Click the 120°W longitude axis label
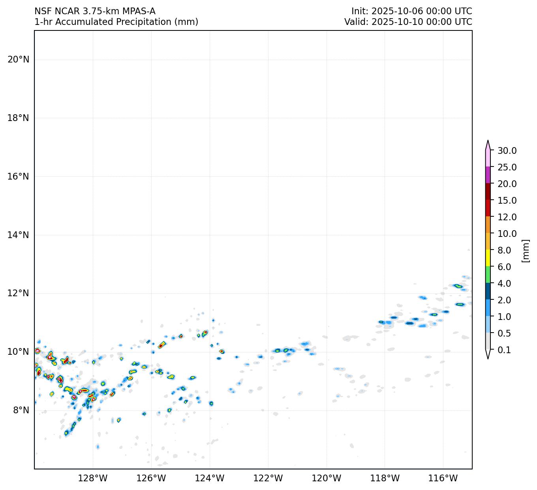The image size is (537, 490). tap(327, 479)
